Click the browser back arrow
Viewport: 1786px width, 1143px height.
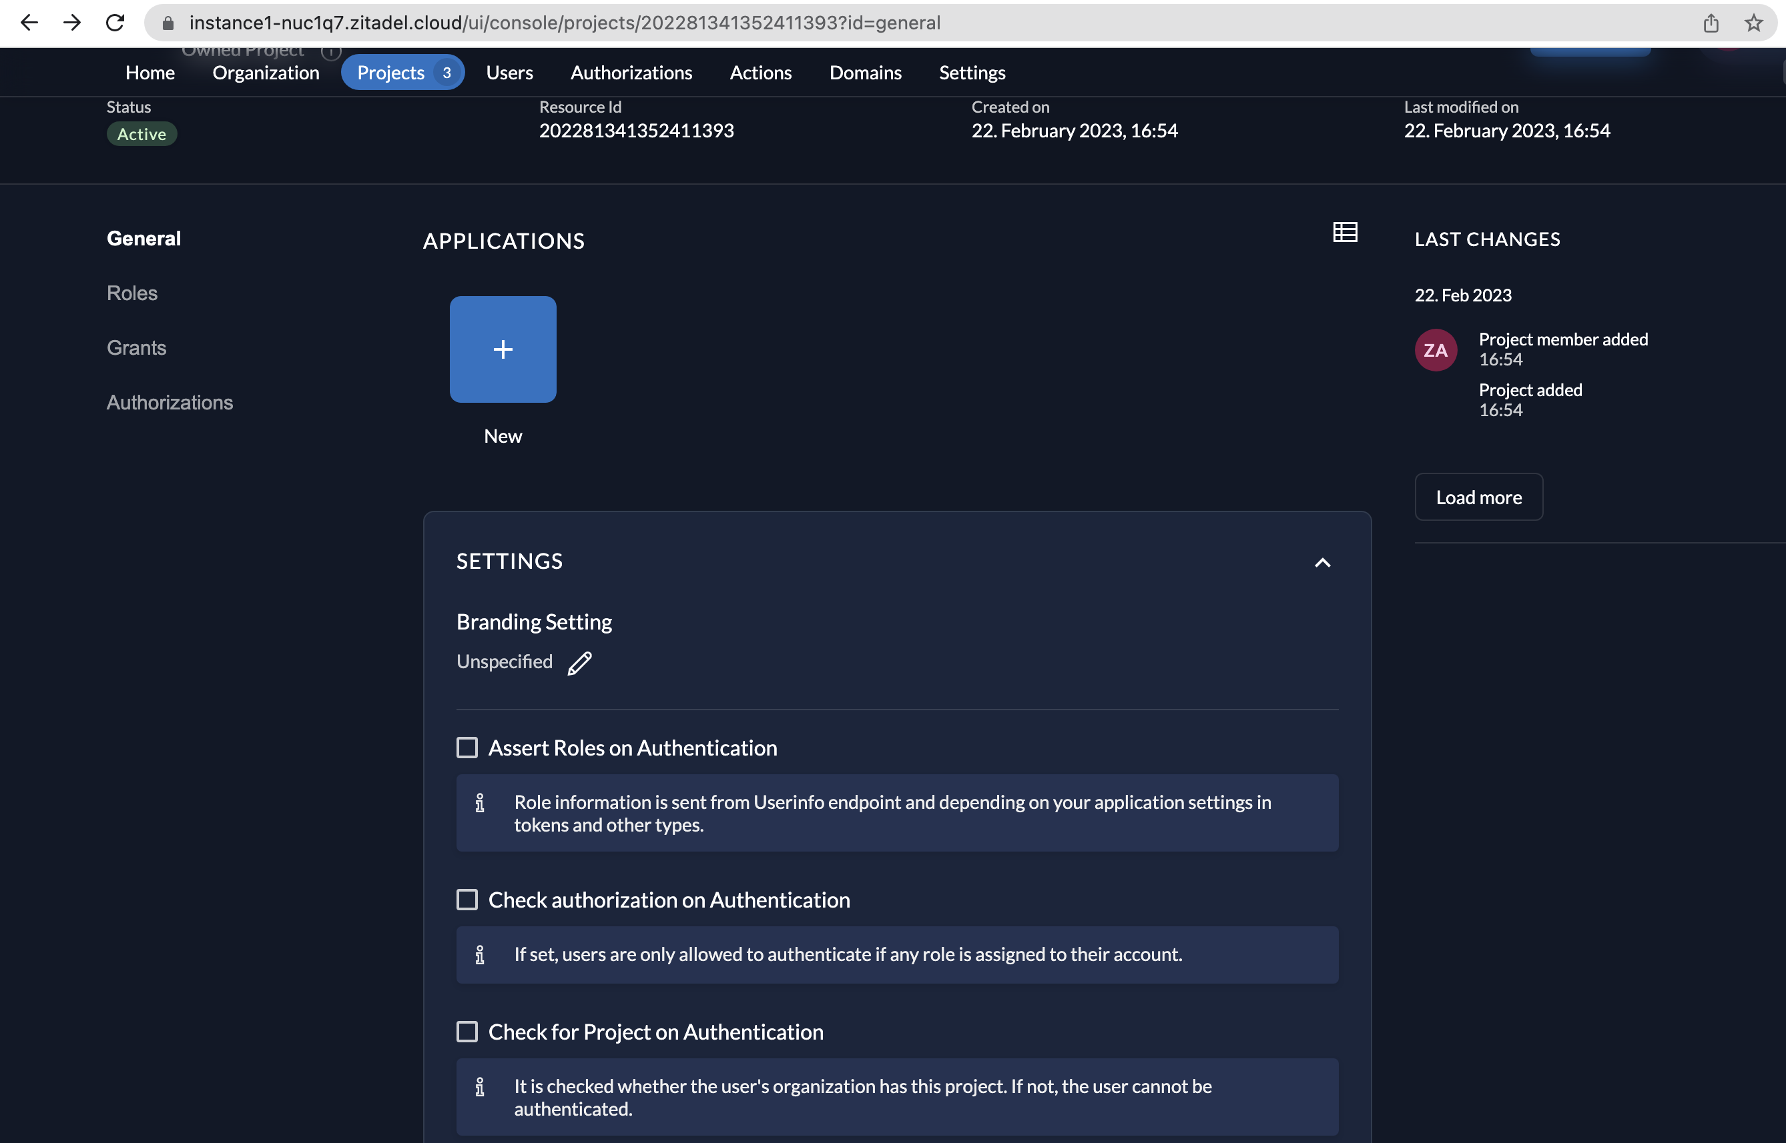(29, 23)
